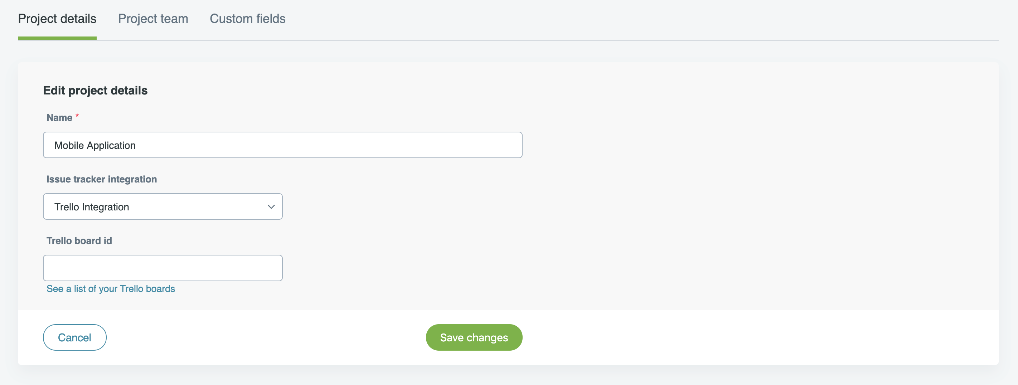Select the Project details tab
Image resolution: width=1018 pixels, height=385 pixels.
pyautogui.click(x=57, y=19)
